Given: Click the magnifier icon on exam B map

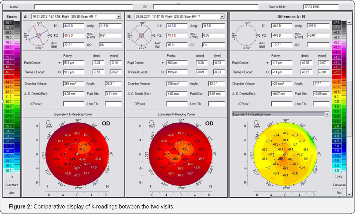Looking at the screenshot, I should (x=152, y=122).
